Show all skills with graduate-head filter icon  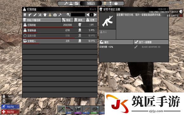pos(25,15)
